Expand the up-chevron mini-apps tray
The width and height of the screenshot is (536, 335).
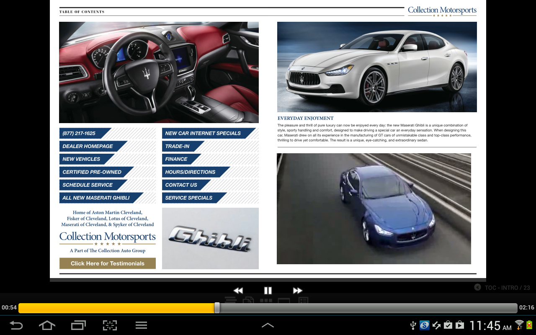click(x=268, y=325)
